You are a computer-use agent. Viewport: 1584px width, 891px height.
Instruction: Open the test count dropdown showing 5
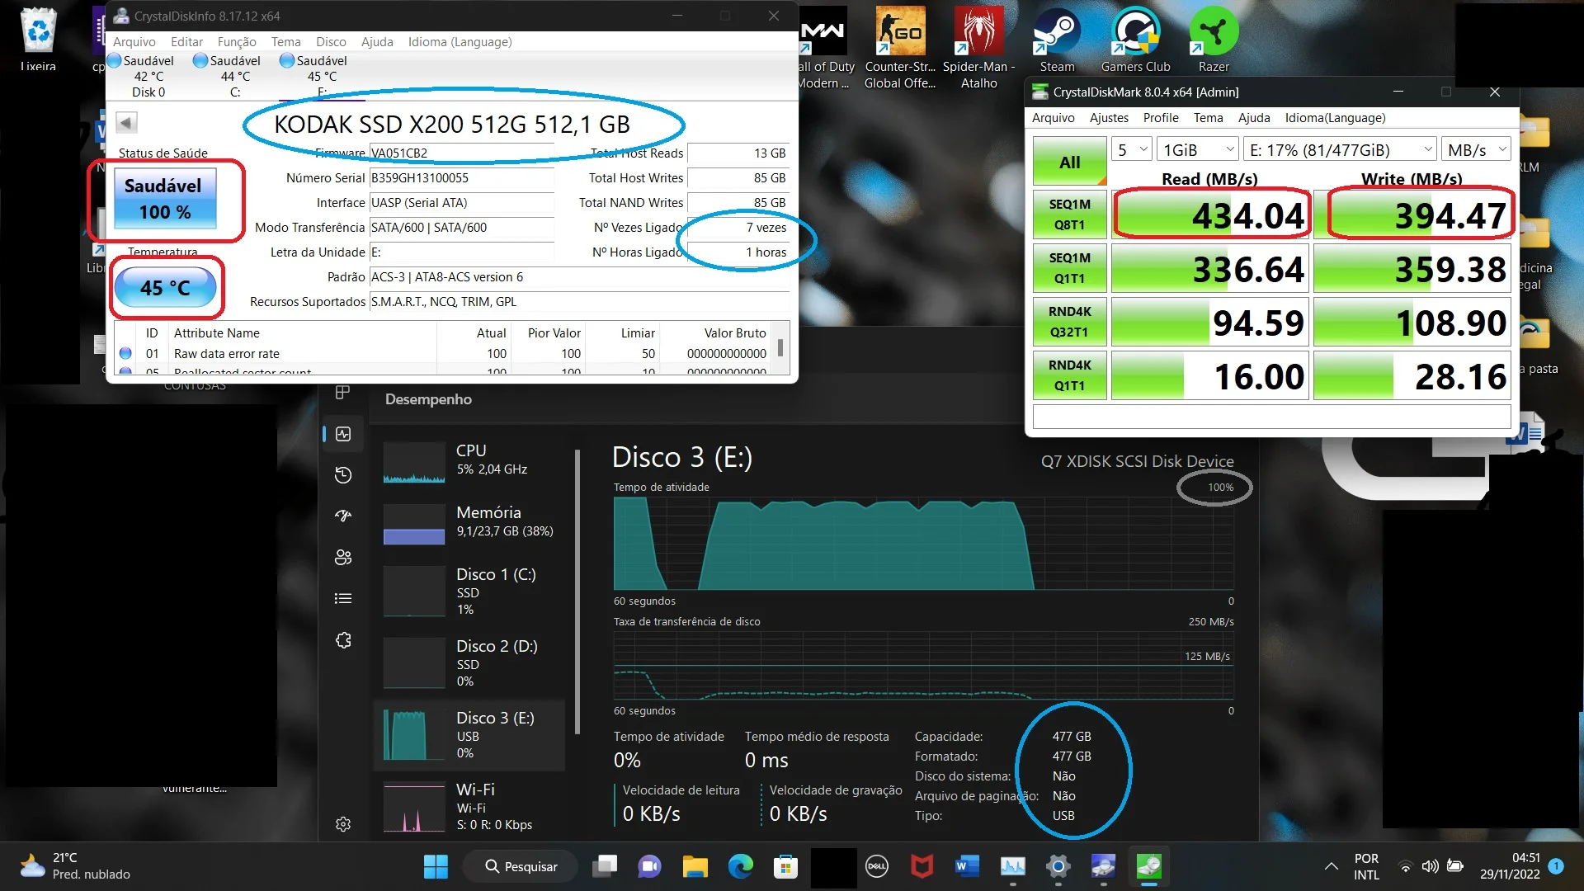pyautogui.click(x=1132, y=150)
